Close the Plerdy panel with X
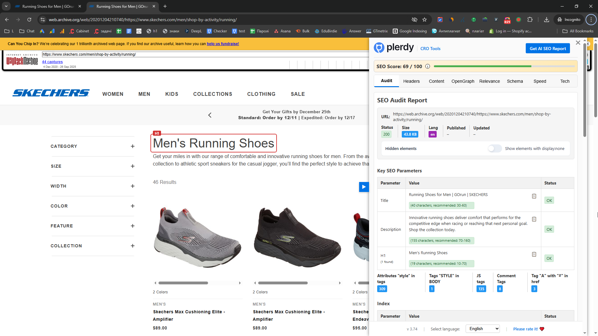Image resolution: width=598 pixels, height=336 pixels. (x=578, y=43)
